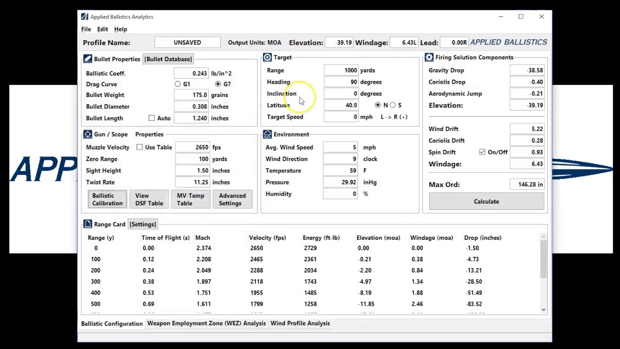Screen dimensions: 620x349
Task: Switch to the Wind Profile Analysis tab
Action: (x=300, y=323)
